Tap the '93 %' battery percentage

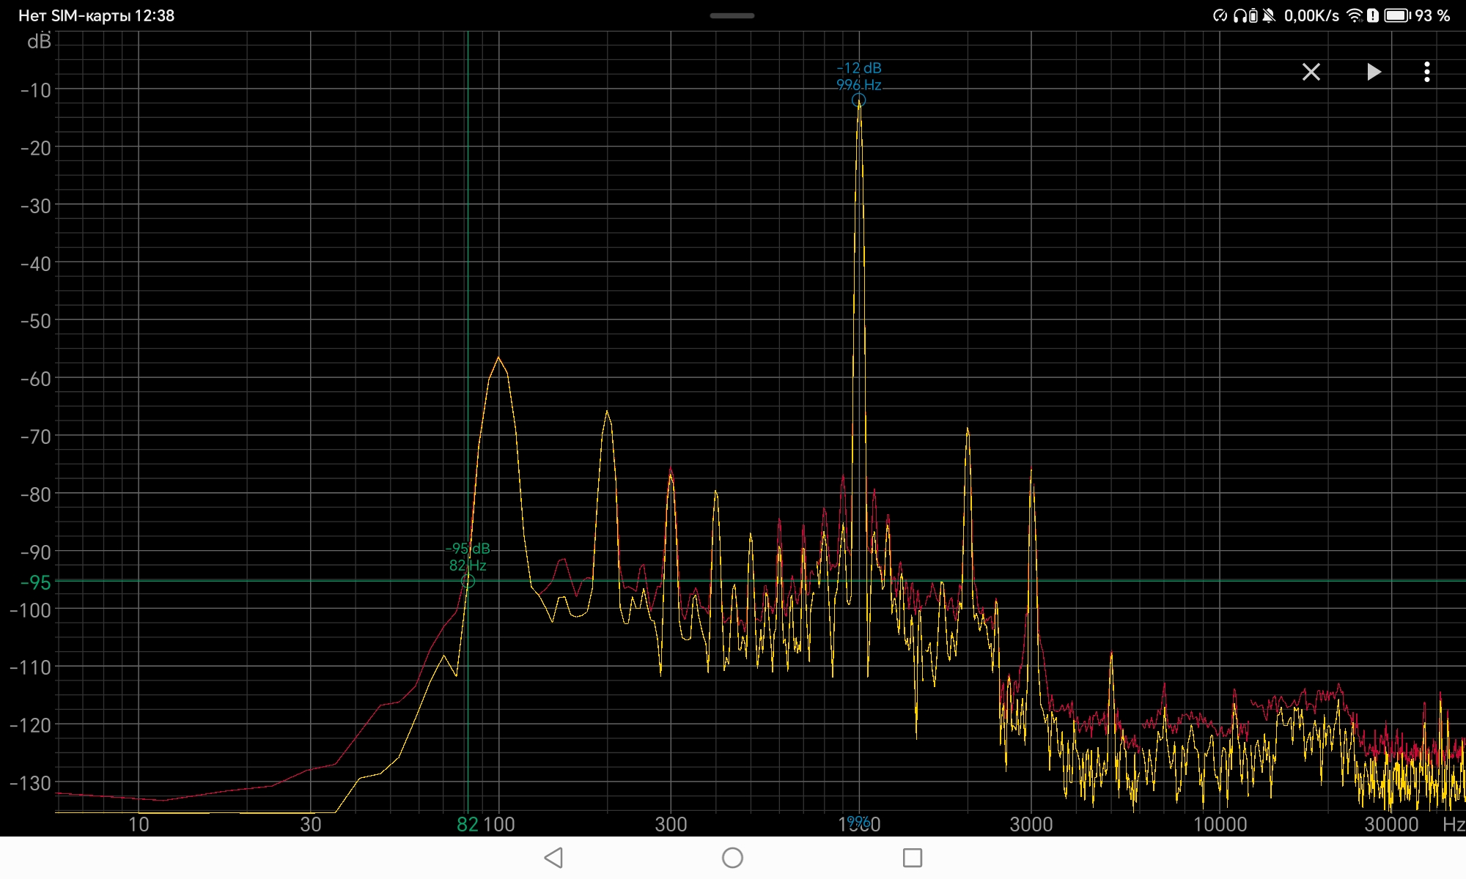pos(1433,15)
